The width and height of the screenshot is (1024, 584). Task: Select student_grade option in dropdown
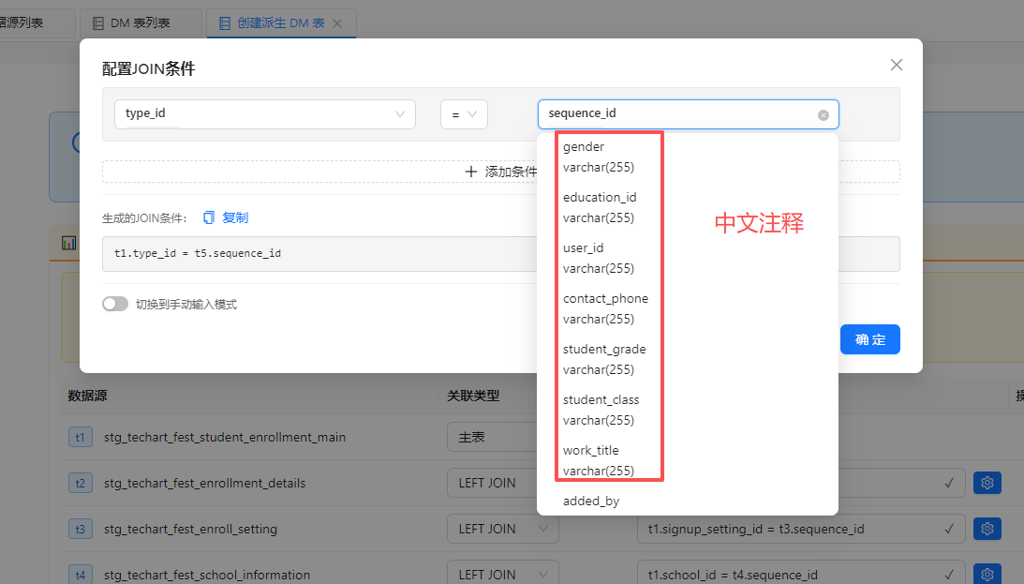(x=604, y=359)
